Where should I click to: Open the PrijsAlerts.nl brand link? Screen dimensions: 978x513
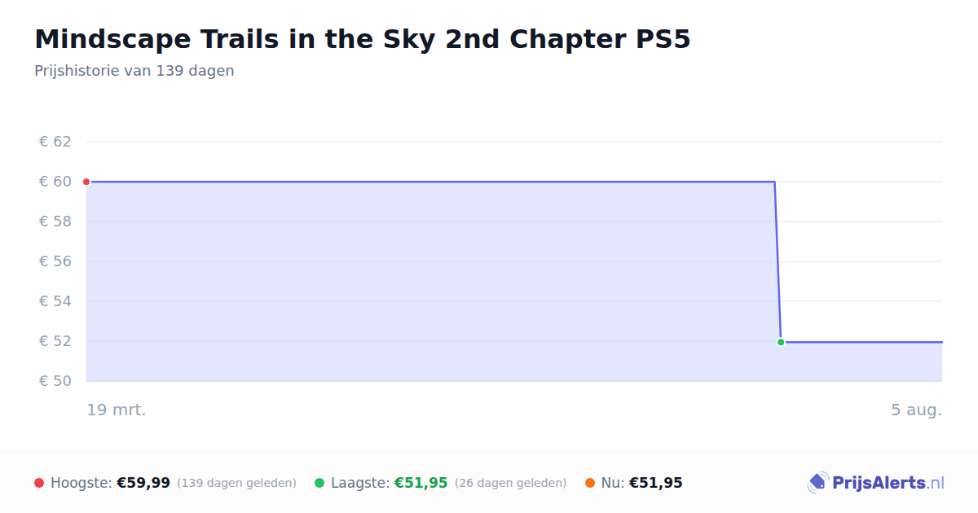(875, 483)
